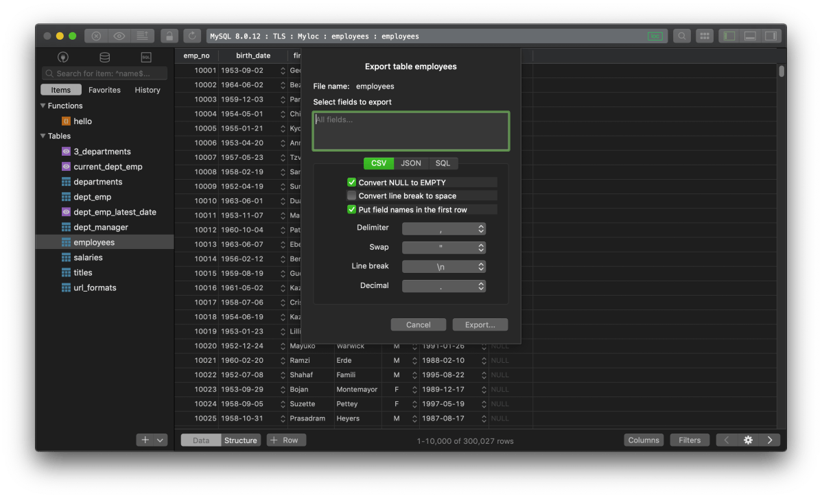
Task: Click the birth_date column header
Action: click(253, 56)
